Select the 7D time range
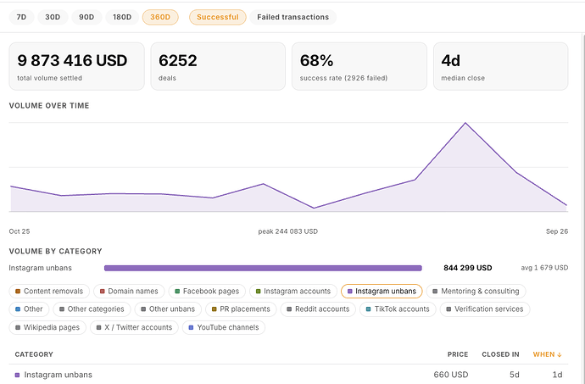Screen dimensions: 585x384 click(x=22, y=17)
